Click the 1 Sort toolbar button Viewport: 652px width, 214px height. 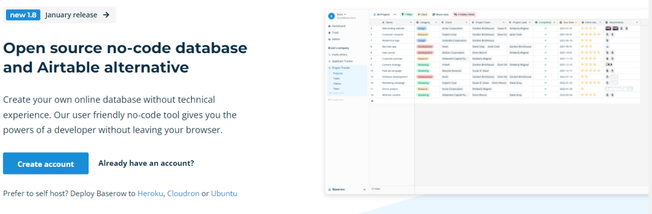423,15
